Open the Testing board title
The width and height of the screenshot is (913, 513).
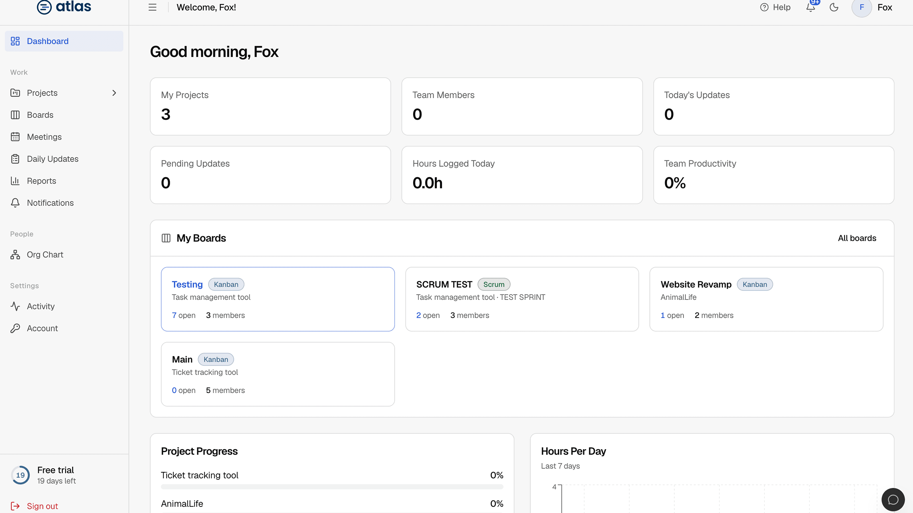tap(187, 284)
